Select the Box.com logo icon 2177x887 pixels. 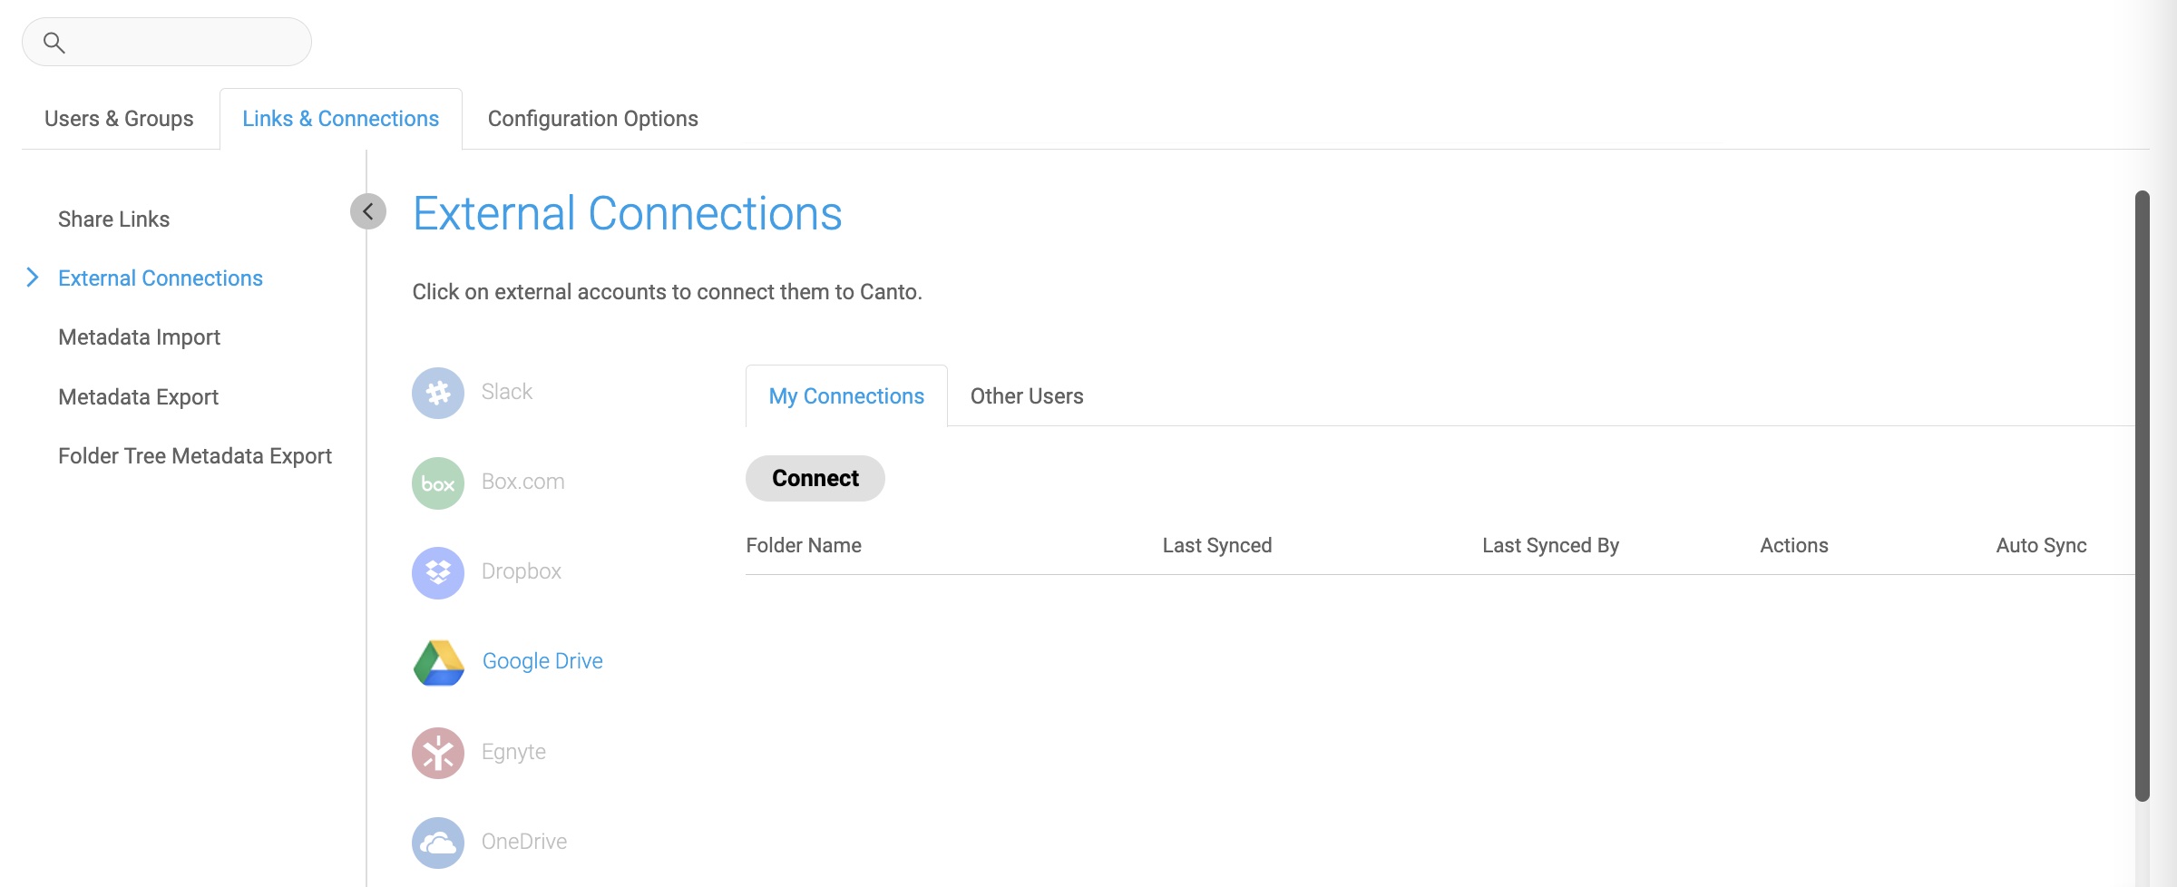(x=438, y=482)
